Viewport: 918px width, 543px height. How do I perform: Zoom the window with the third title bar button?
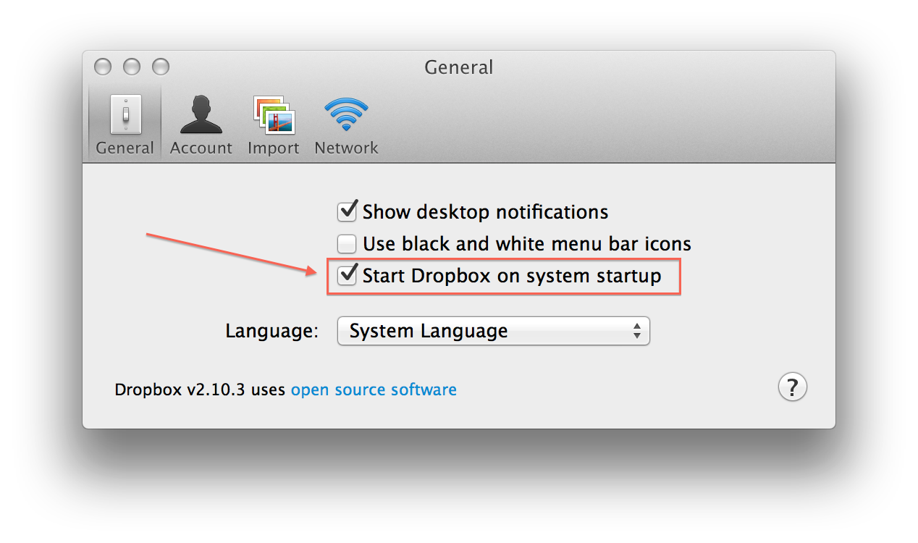point(161,67)
